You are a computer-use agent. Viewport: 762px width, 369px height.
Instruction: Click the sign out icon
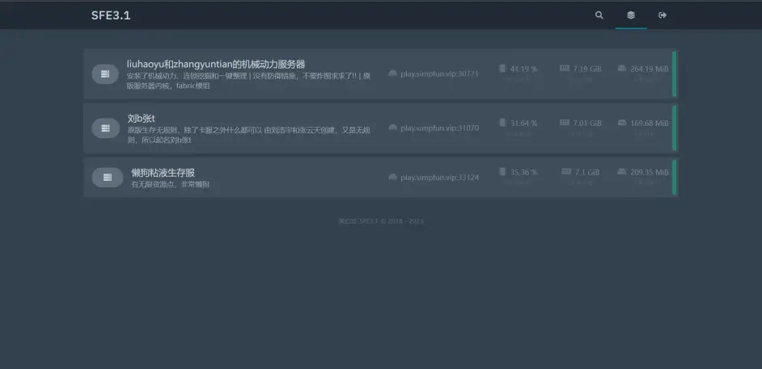coord(663,15)
